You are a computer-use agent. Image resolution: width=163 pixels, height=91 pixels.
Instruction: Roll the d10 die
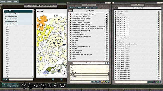(37, 86)
